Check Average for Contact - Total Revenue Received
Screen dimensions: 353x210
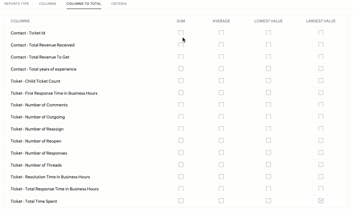(221, 45)
